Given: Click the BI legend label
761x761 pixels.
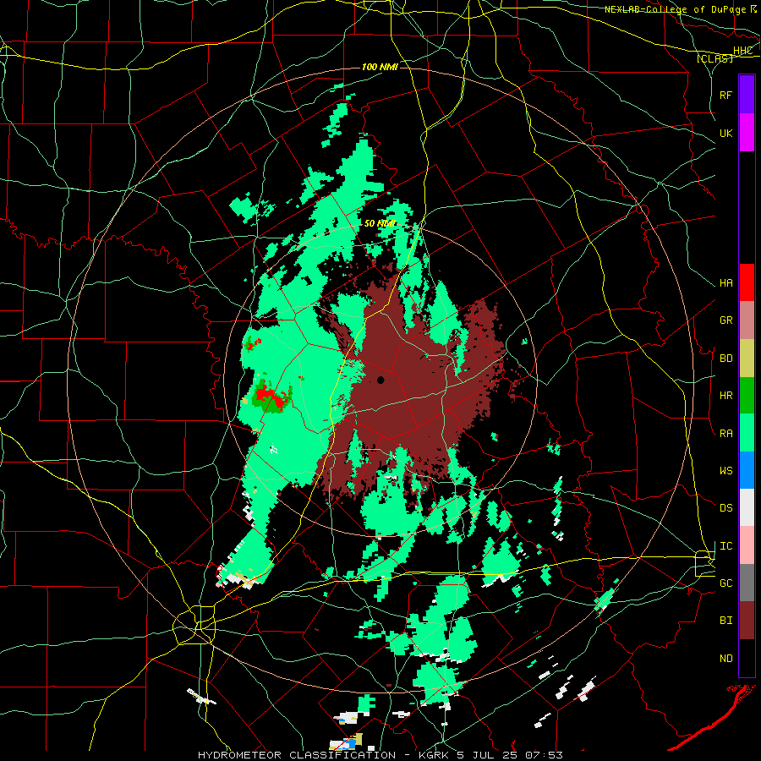Looking at the screenshot, I should pos(725,621).
